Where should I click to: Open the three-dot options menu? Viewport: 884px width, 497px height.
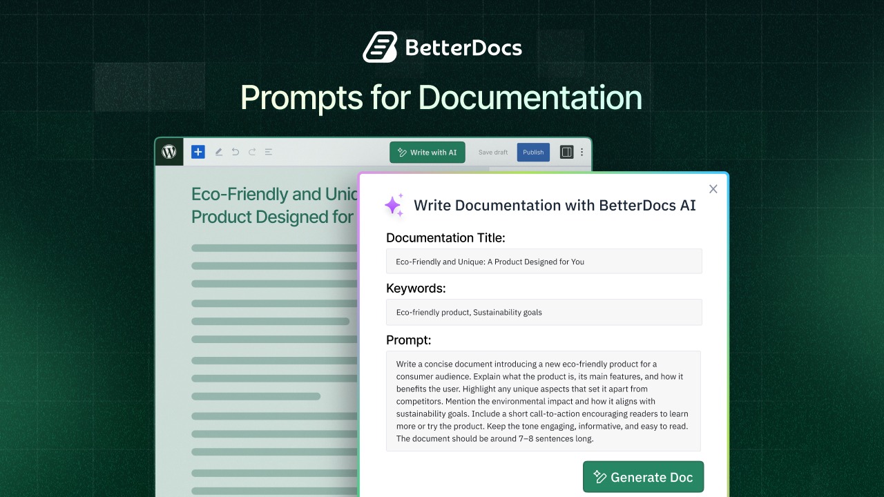(x=582, y=152)
